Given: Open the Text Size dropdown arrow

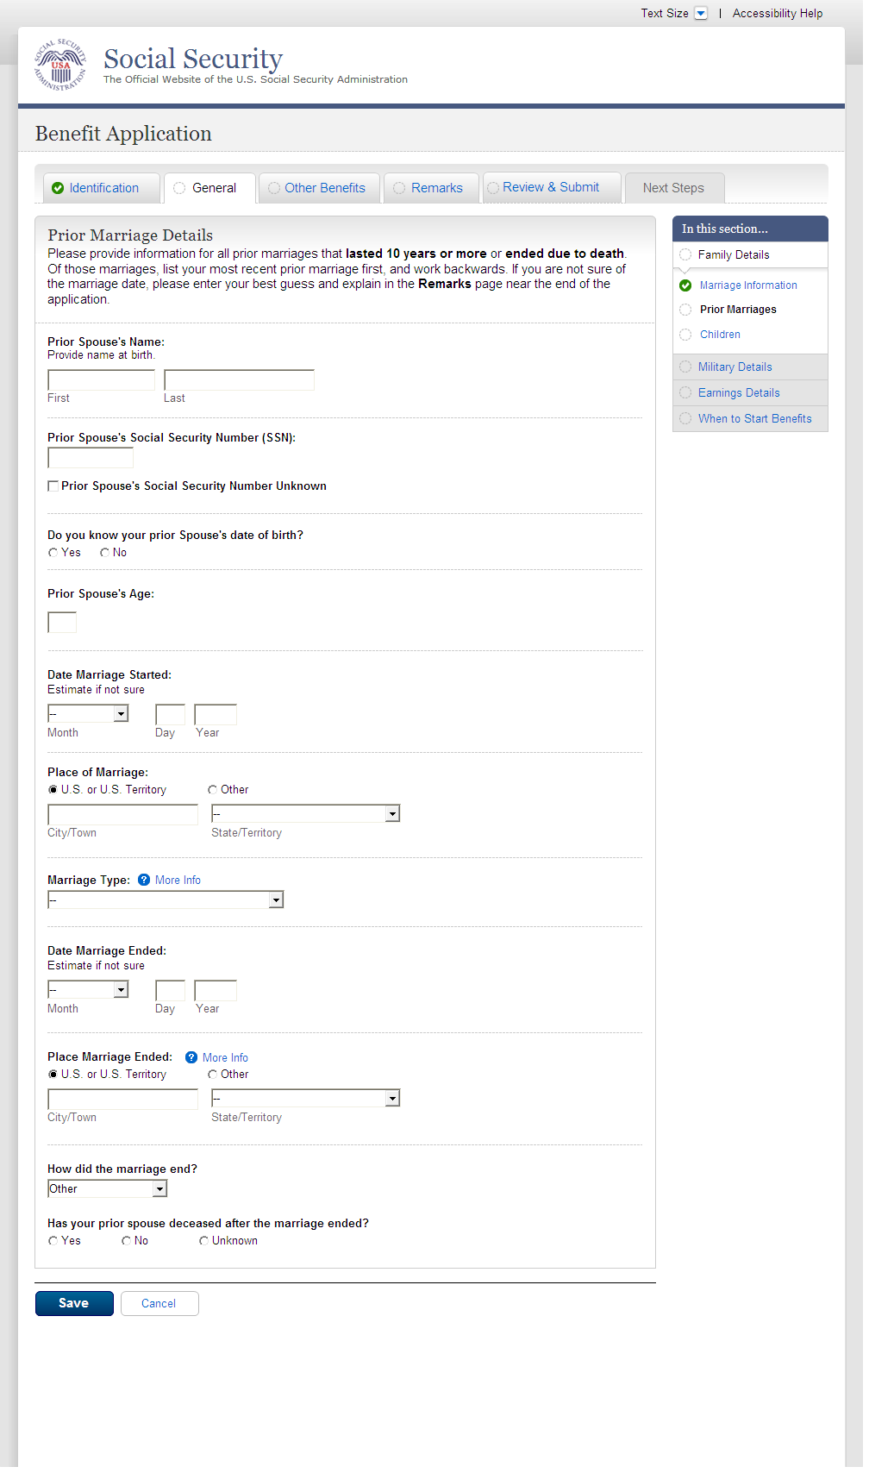Looking at the screenshot, I should [x=701, y=14].
